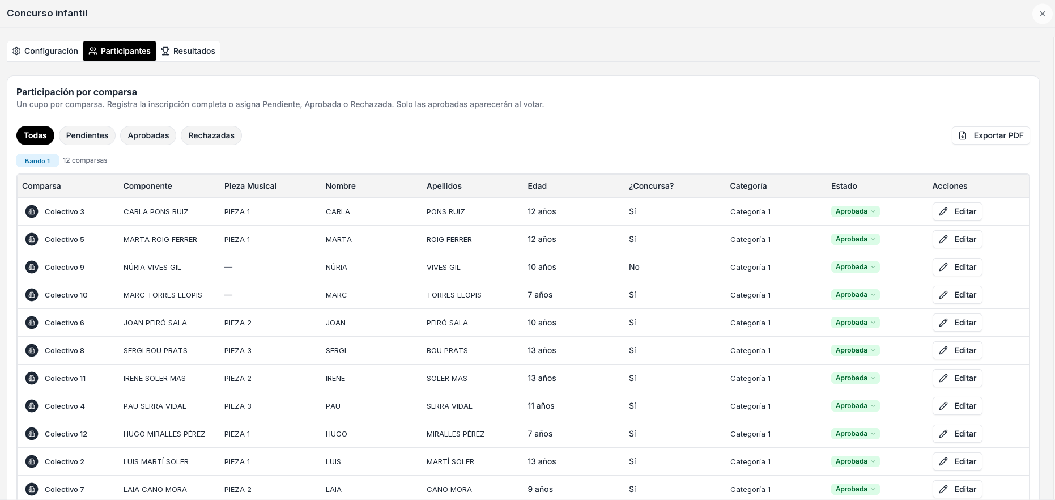The height and width of the screenshot is (500, 1055).
Task: Show Todas participations filter
Action: click(35, 135)
